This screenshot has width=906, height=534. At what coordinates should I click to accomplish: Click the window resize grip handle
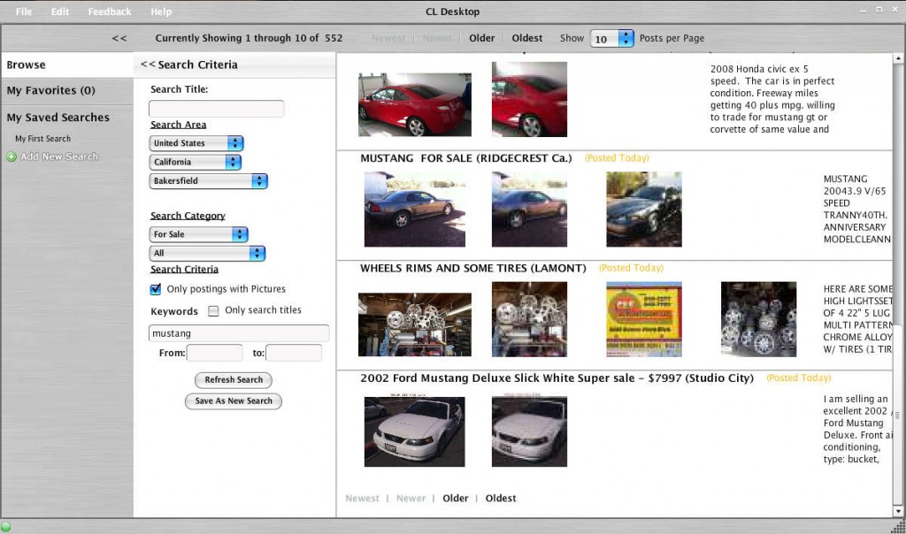point(900,528)
